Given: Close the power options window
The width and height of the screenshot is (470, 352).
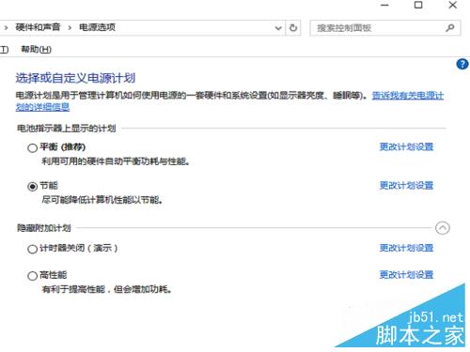Looking at the screenshot, I should 453,5.
